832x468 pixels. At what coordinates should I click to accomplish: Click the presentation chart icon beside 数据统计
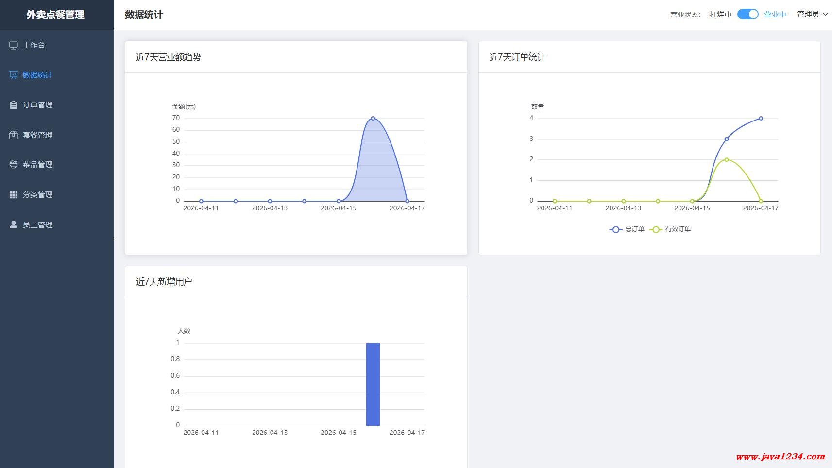click(14, 75)
